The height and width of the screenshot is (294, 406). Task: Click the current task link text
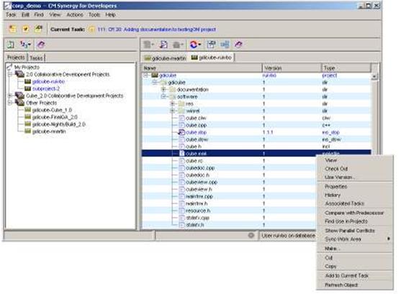(x=157, y=29)
